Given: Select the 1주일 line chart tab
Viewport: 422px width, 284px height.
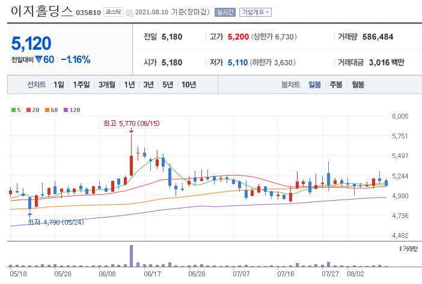Looking at the screenshot, I should tap(81, 84).
